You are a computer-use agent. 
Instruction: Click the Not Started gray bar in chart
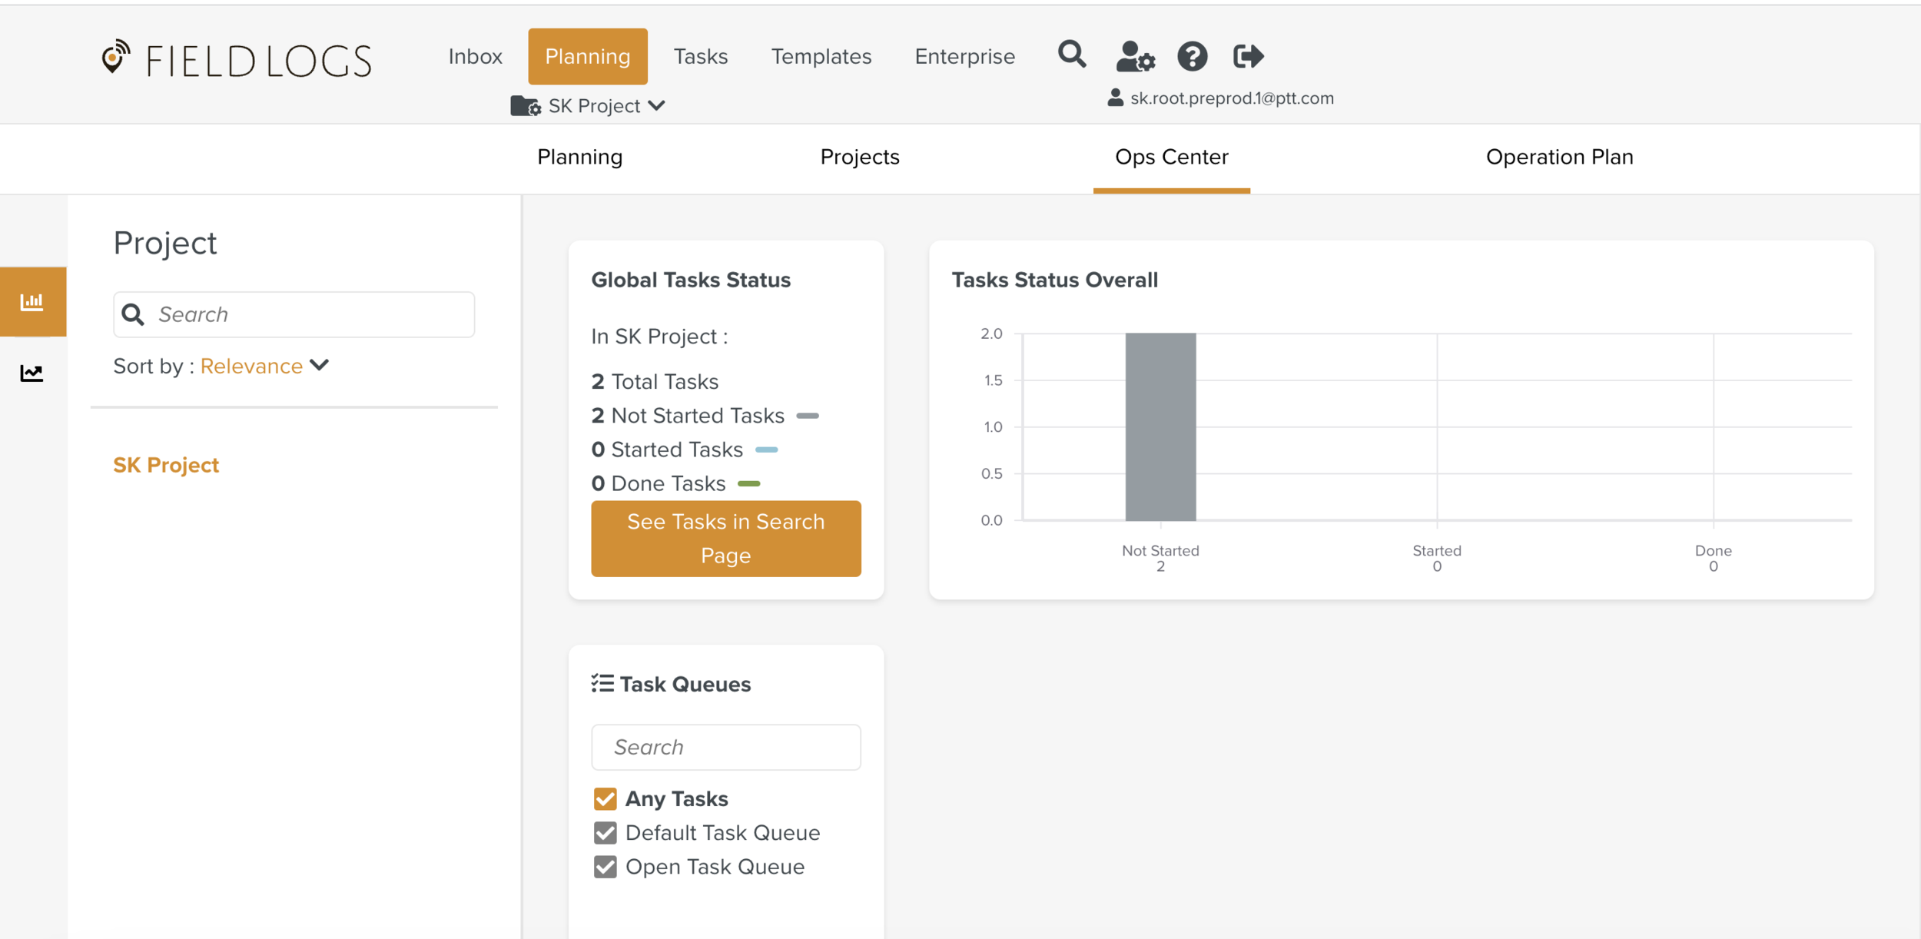(x=1160, y=427)
